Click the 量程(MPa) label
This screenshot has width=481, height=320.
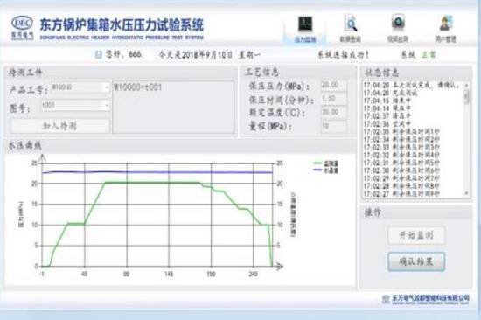[270, 126]
